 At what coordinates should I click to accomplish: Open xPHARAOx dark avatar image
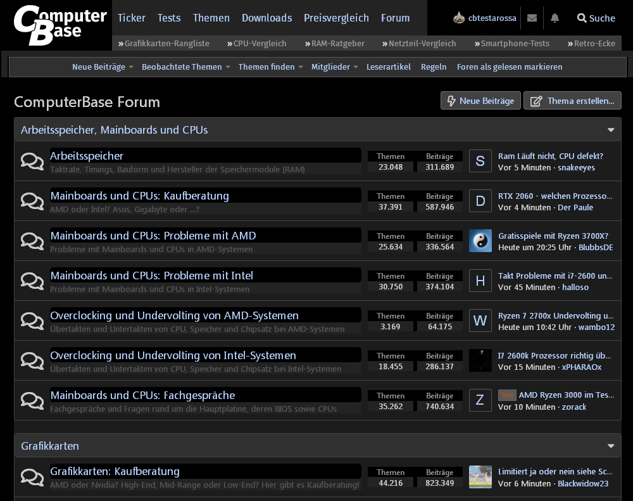(480, 360)
